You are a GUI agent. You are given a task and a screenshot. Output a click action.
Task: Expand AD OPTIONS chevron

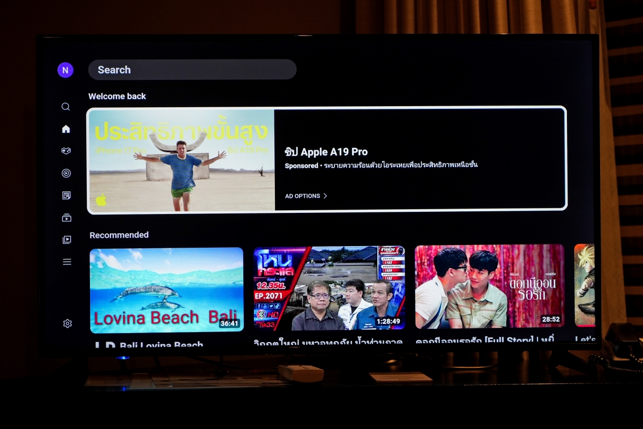coord(306,196)
